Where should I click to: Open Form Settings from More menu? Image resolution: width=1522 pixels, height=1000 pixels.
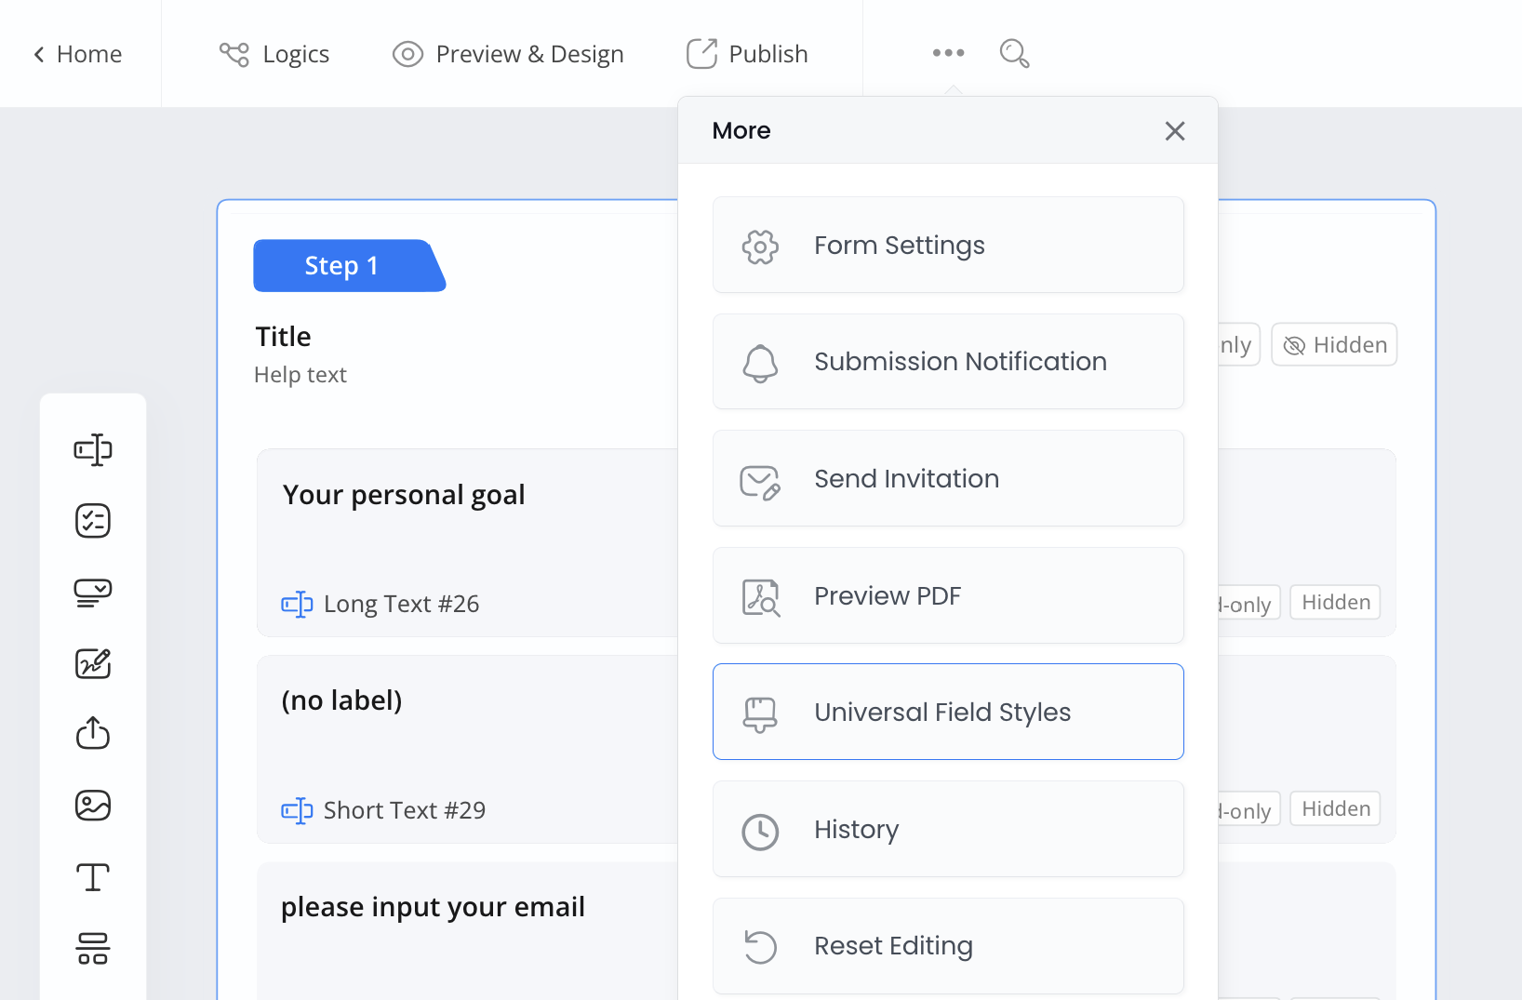point(948,246)
